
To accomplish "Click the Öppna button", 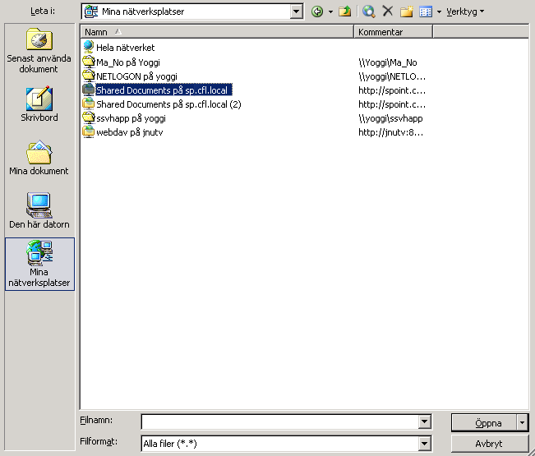I will click(x=487, y=422).
